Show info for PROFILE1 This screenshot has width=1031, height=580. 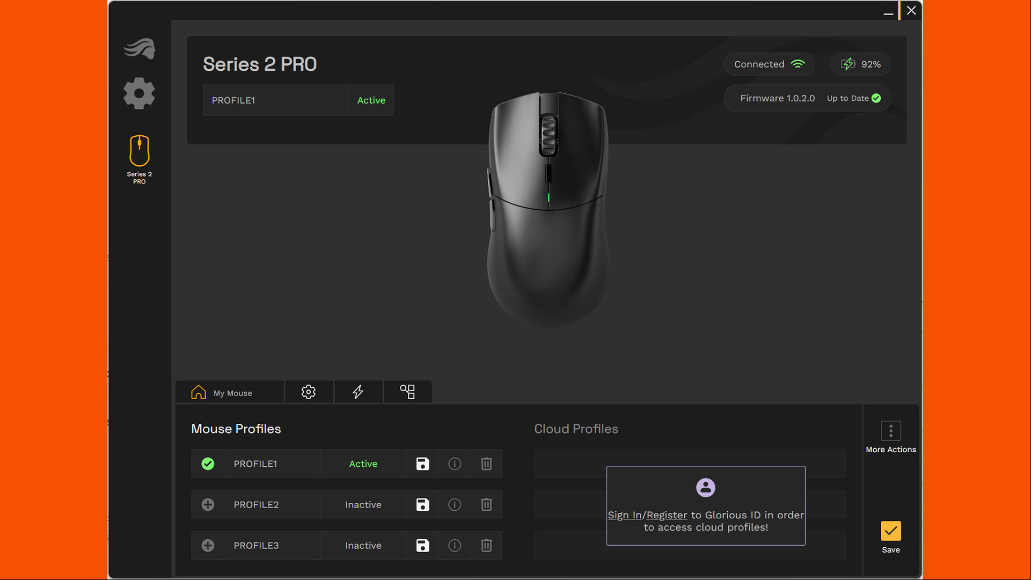(x=455, y=464)
